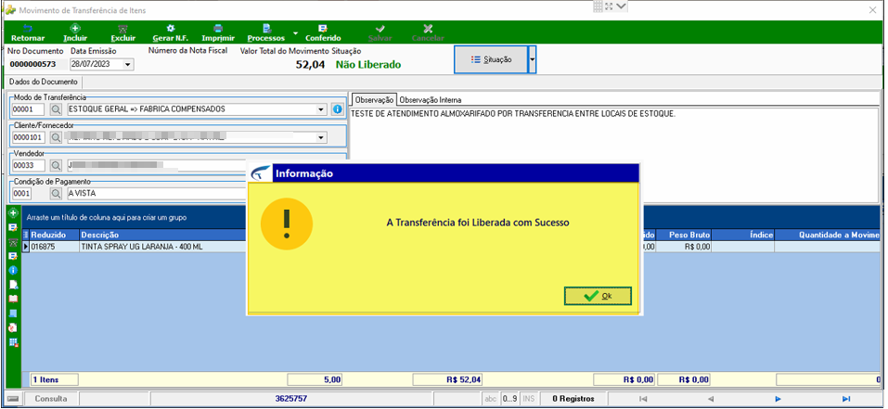Click the green plus icon in the item sidebar
This screenshot has height=409, width=888.
[13, 212]
